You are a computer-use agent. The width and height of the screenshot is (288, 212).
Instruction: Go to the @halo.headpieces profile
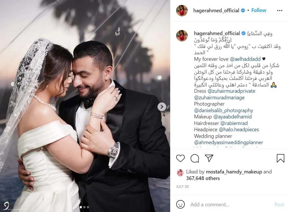(x=239, y=130)
